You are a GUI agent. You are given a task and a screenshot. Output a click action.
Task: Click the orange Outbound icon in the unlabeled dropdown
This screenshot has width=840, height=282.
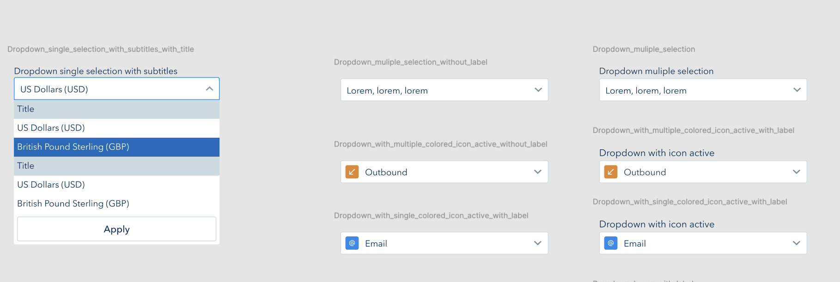click(x=352, y=172)
